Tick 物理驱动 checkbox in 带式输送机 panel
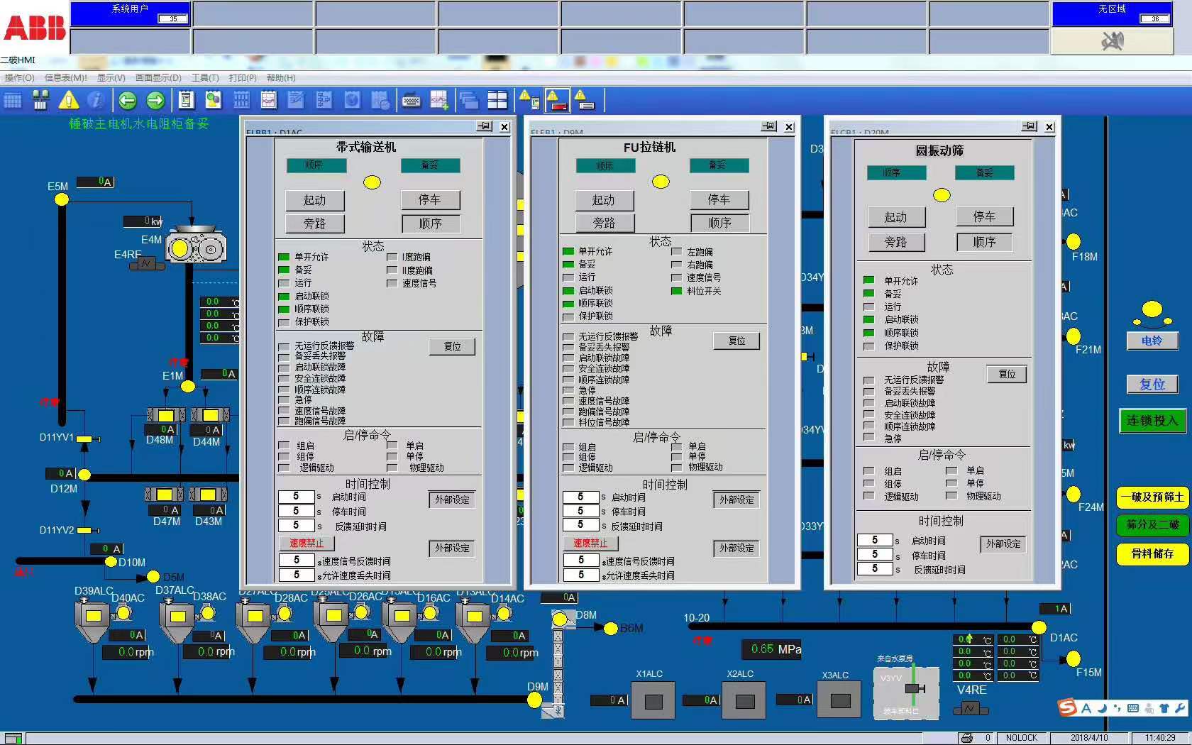The height and width of the screenshot is (745, 1192). [392, 468]
